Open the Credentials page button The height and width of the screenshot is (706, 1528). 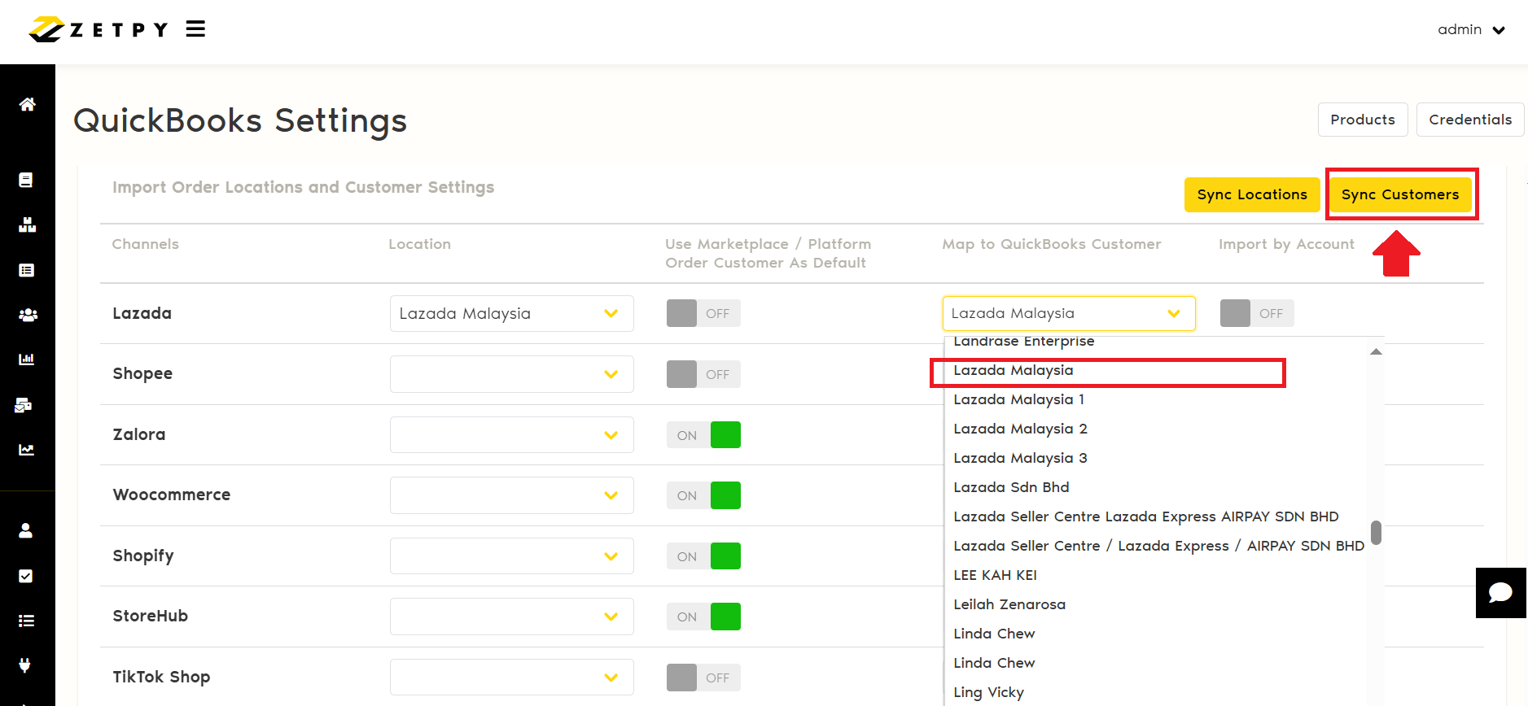1469,120
